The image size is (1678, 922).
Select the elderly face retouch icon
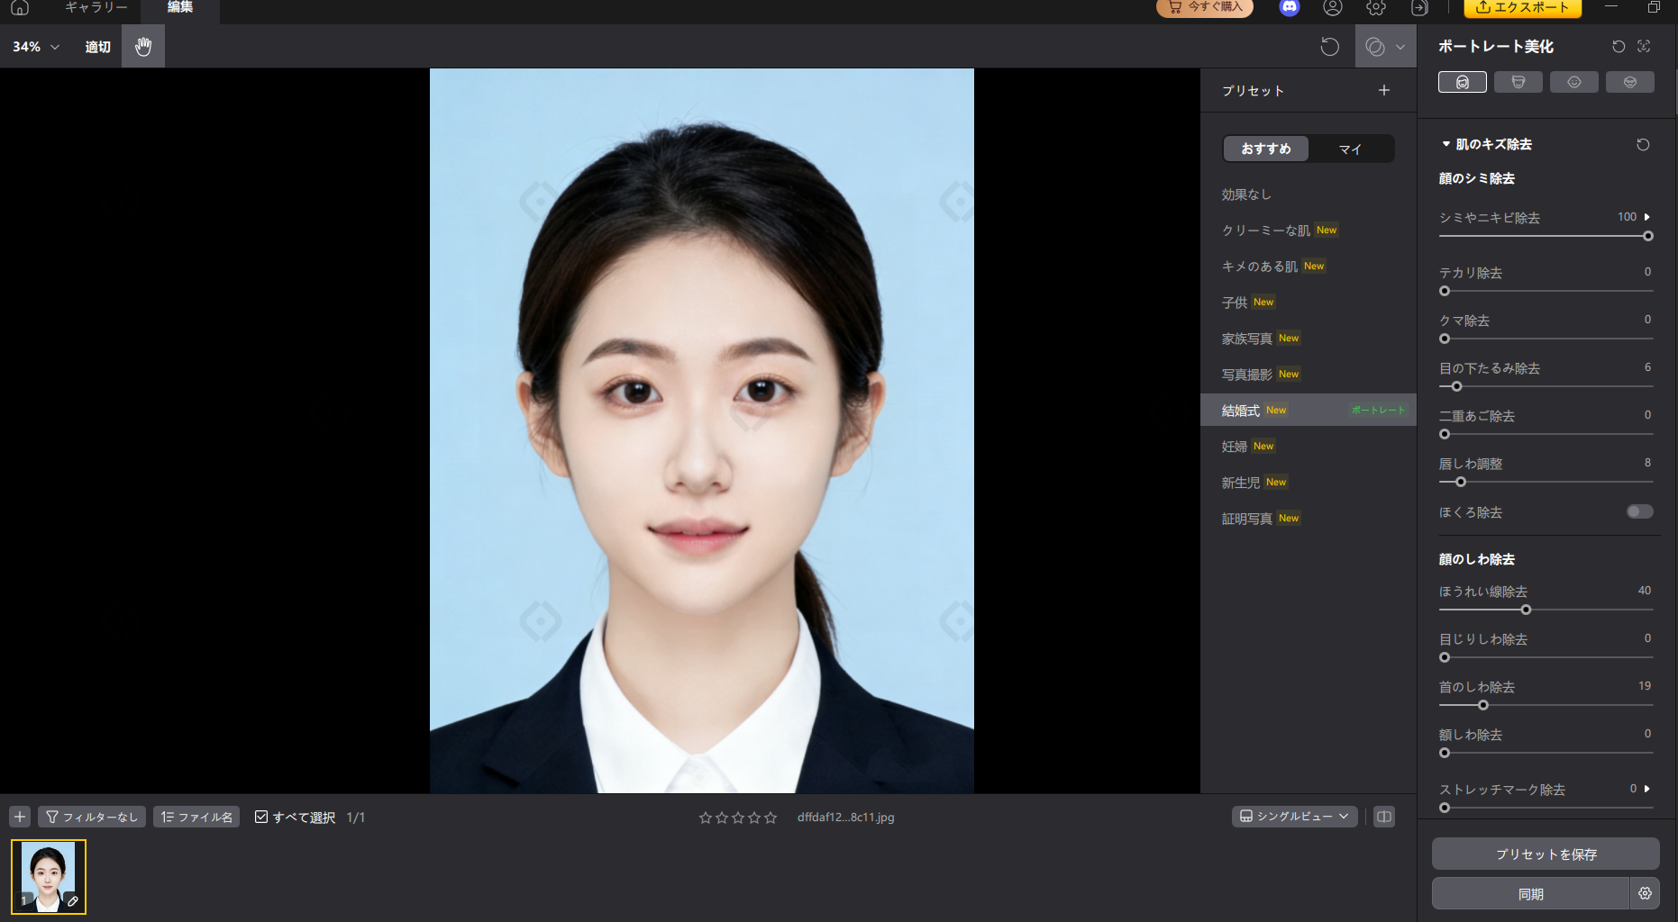click(1630, 82)
